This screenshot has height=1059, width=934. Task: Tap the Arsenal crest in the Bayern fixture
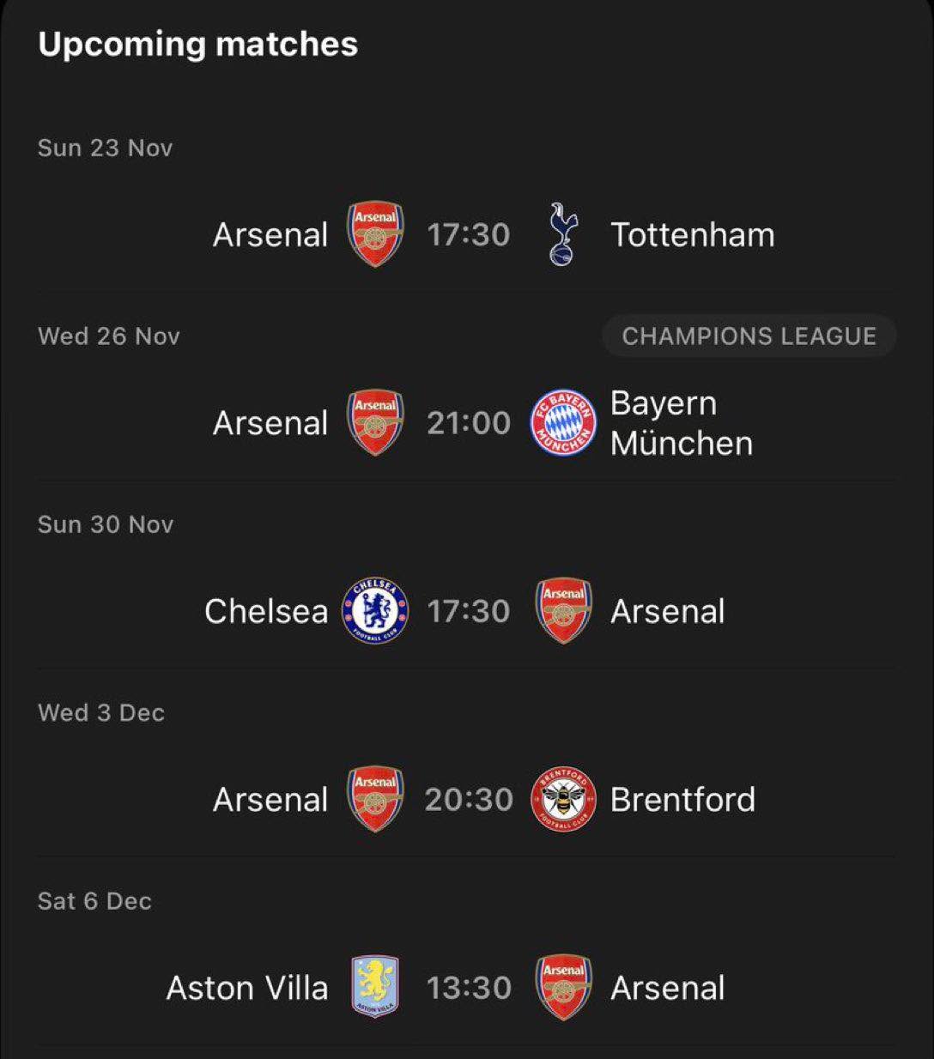tap(375, 422)
